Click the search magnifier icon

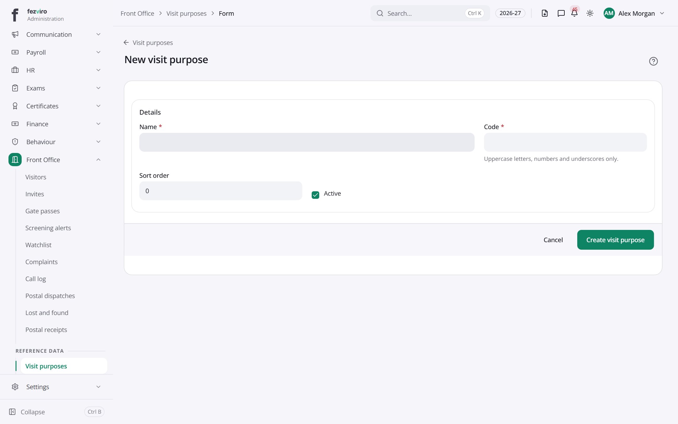click(380, 13)
